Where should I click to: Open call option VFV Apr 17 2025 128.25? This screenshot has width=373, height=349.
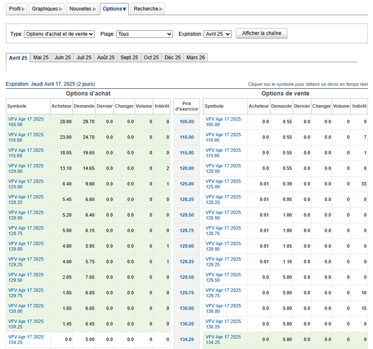[26, 200]
